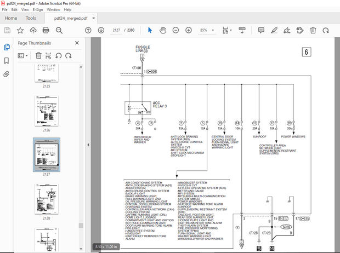Rotate thumbnail pages counterclockwise
Screen dimensions: 340x253
(x=58, y=56)
